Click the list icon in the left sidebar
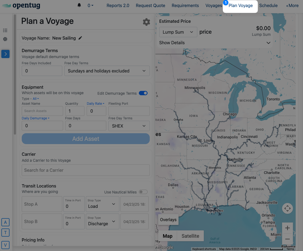The image size is (303, 251). 5,30
